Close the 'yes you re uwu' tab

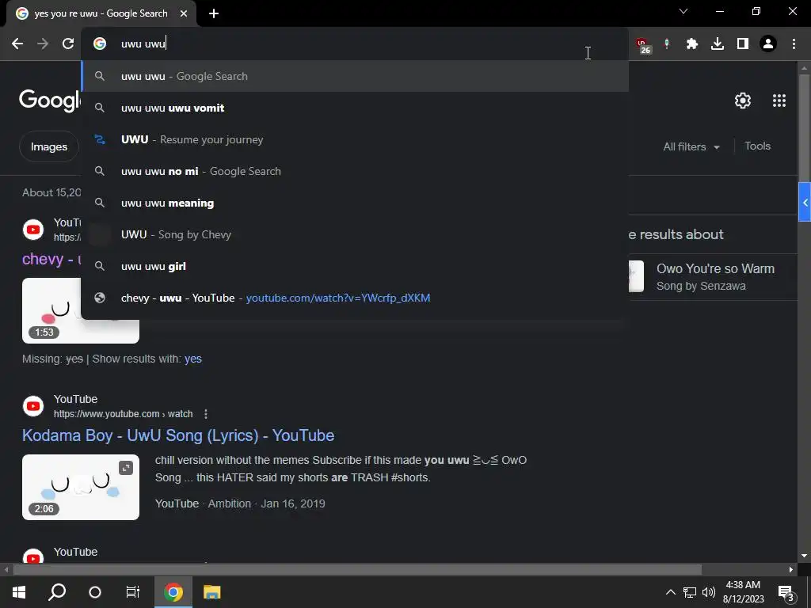(x=184, y=13)
